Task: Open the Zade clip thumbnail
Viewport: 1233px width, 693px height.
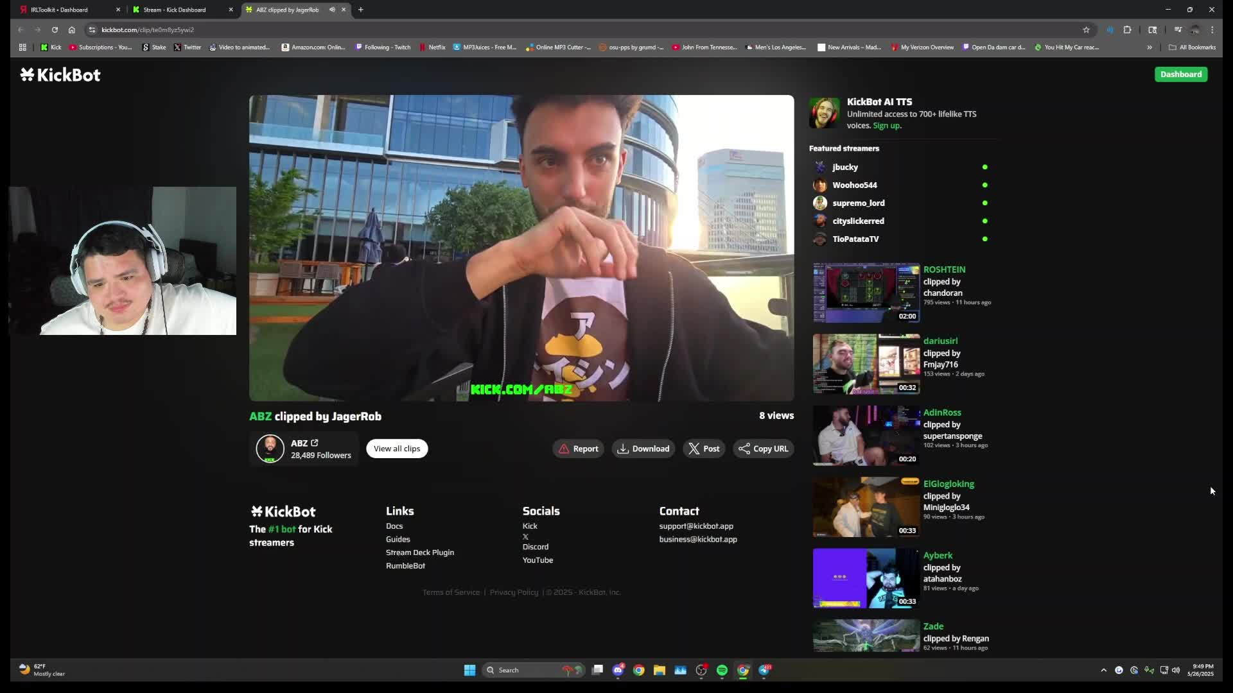Action: coord(866,636)
